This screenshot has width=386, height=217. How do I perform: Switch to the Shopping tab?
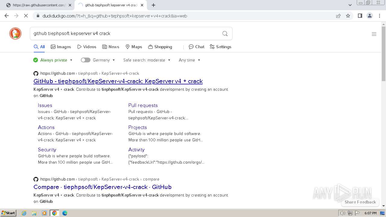(x=160, y=47)
